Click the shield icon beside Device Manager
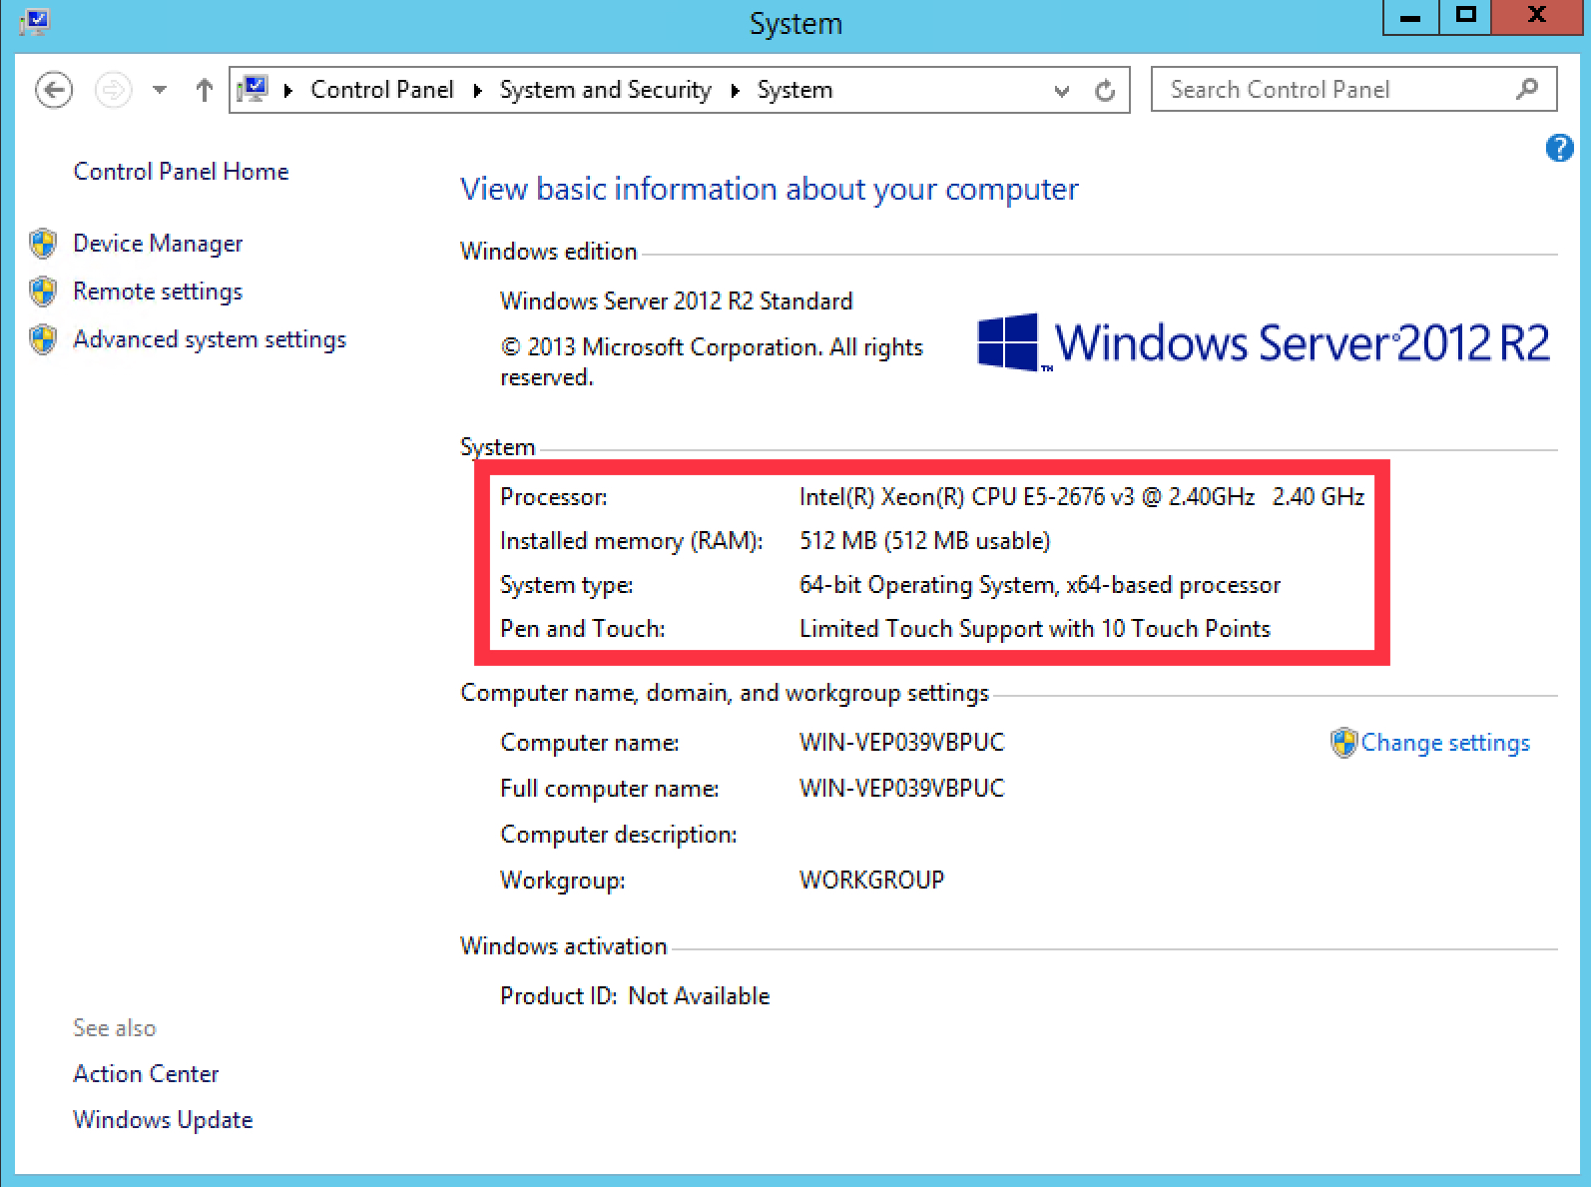 coord(43,243)
